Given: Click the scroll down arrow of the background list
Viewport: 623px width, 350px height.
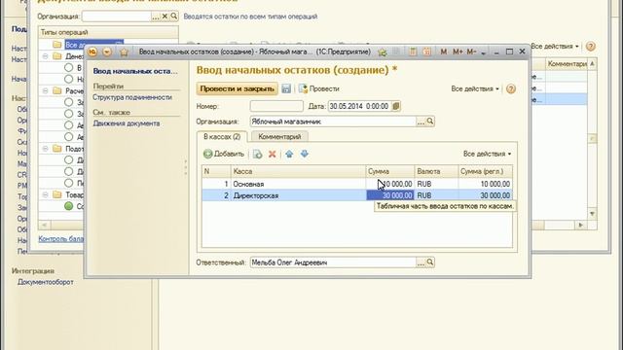Looking at the screenshot, I should (x=593, y=214).
